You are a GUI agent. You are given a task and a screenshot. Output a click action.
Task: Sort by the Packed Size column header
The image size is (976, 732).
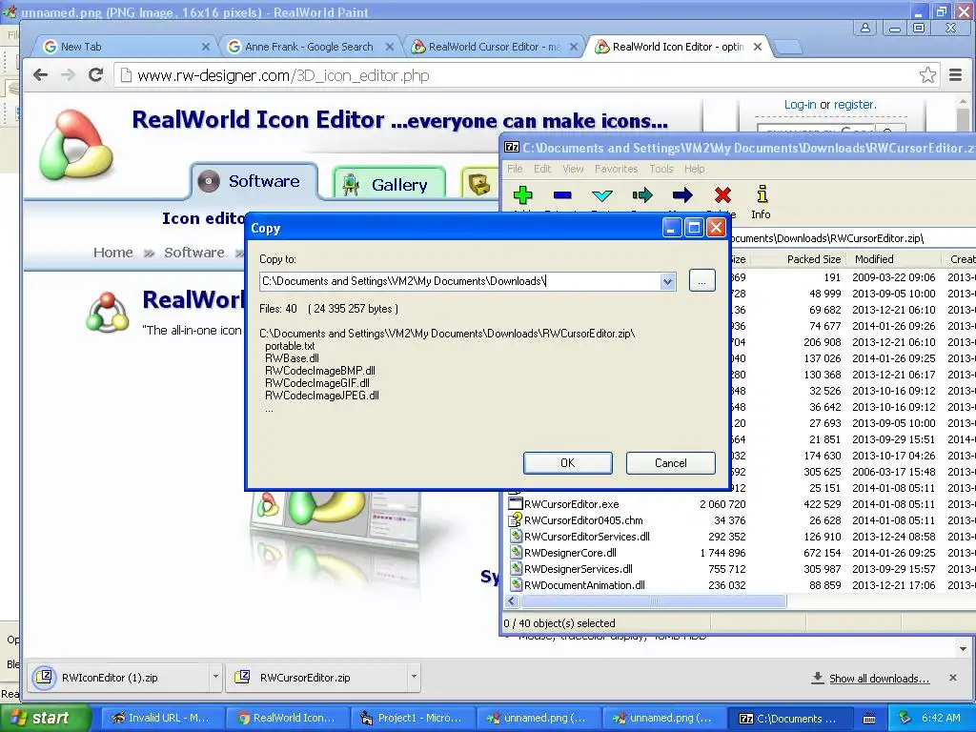tap(814, 259)
